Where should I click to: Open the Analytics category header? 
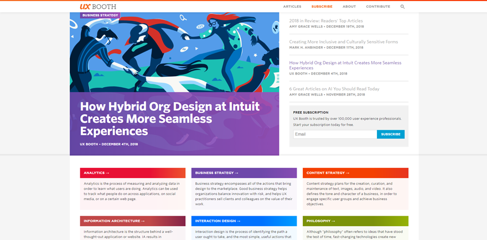pyautogui.click(x=133, y=173)
